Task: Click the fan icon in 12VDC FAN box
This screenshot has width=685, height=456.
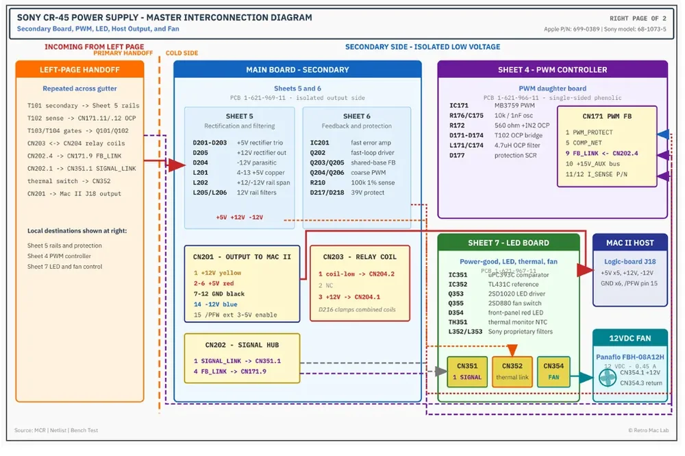Action: pyautogui.click(x=607, y=378)
